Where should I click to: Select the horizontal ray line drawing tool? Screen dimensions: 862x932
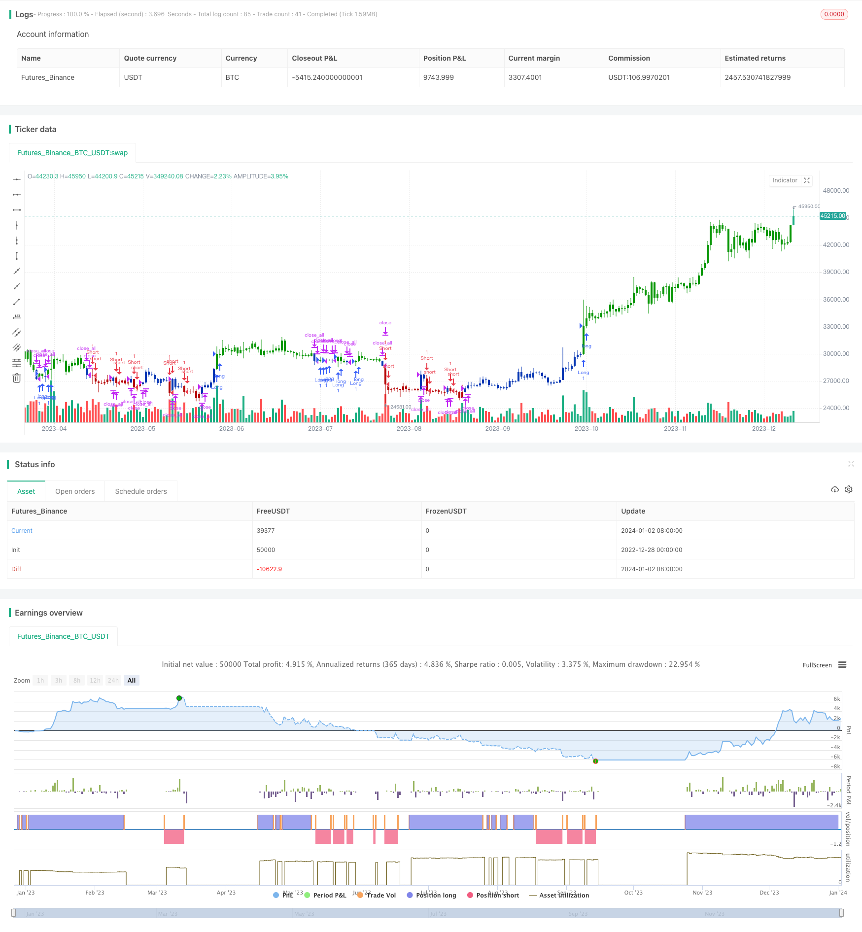(17, 195)
